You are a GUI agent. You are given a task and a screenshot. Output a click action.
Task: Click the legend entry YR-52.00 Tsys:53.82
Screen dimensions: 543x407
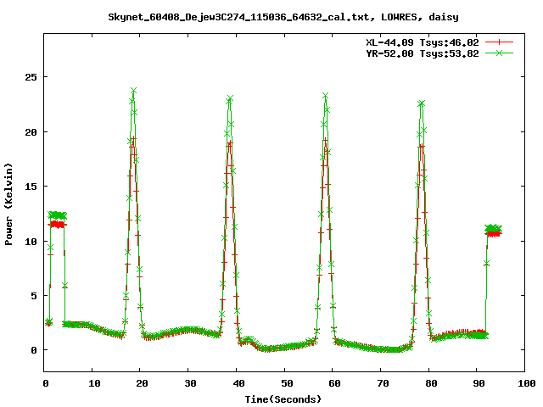click(423, 53)
